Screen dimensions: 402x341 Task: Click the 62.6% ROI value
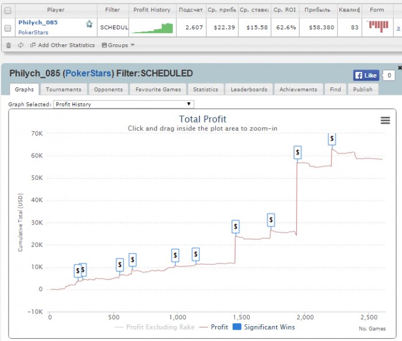[x=286, y=28]
